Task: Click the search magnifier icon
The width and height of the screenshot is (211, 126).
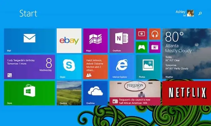Action: coord(200,13)
